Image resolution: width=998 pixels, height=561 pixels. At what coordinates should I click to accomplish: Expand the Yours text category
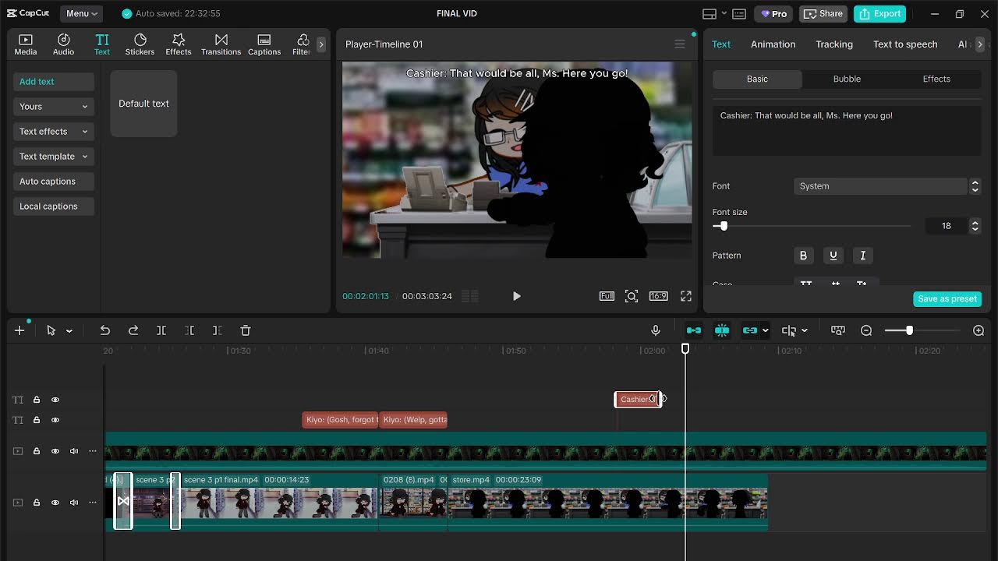[x=54, y=107]
